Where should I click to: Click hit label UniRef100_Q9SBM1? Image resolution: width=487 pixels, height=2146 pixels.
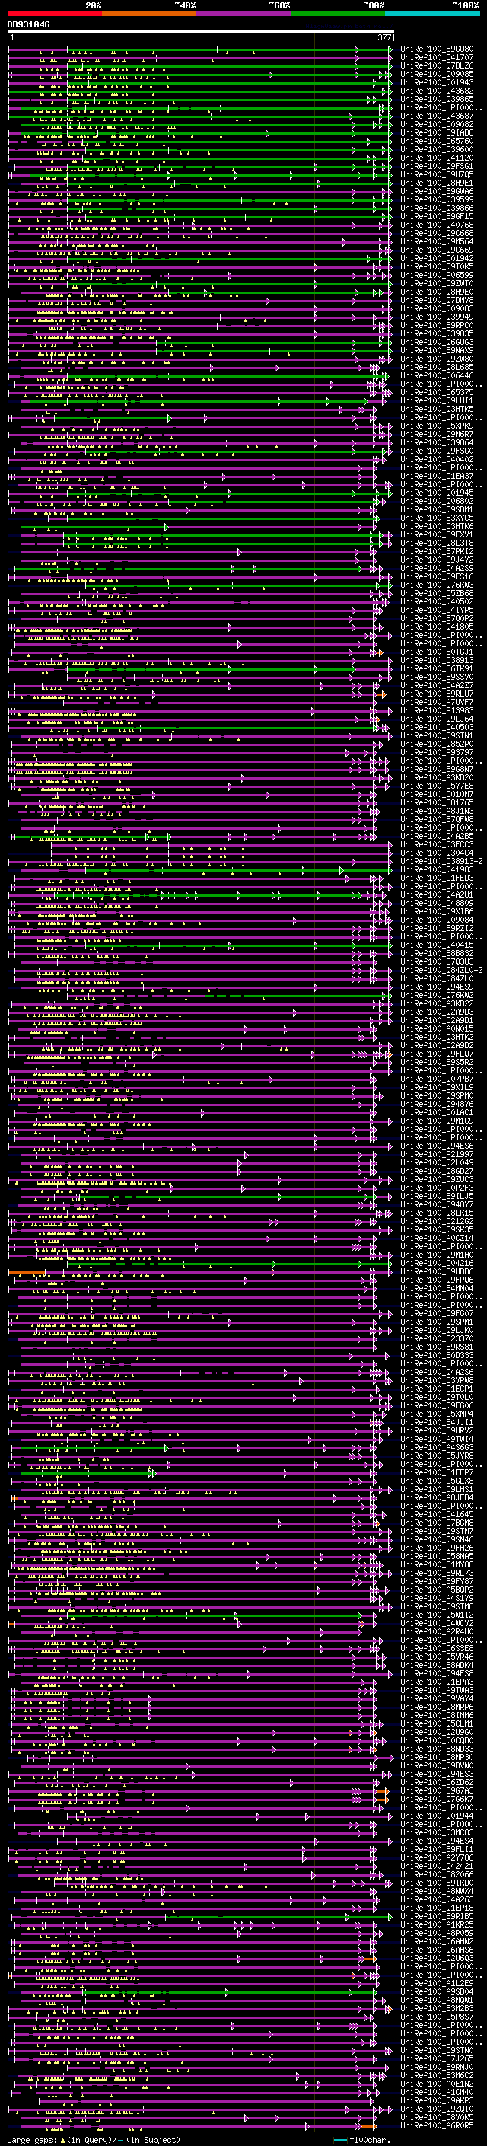437,510
